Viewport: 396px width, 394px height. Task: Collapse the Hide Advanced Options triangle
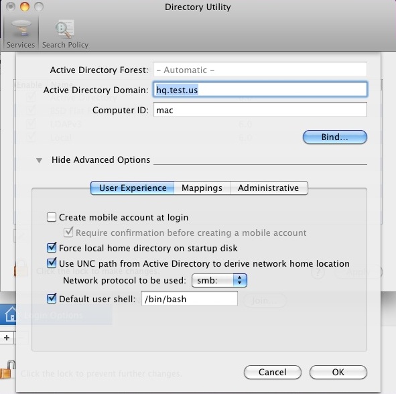(x=39, y=160)
